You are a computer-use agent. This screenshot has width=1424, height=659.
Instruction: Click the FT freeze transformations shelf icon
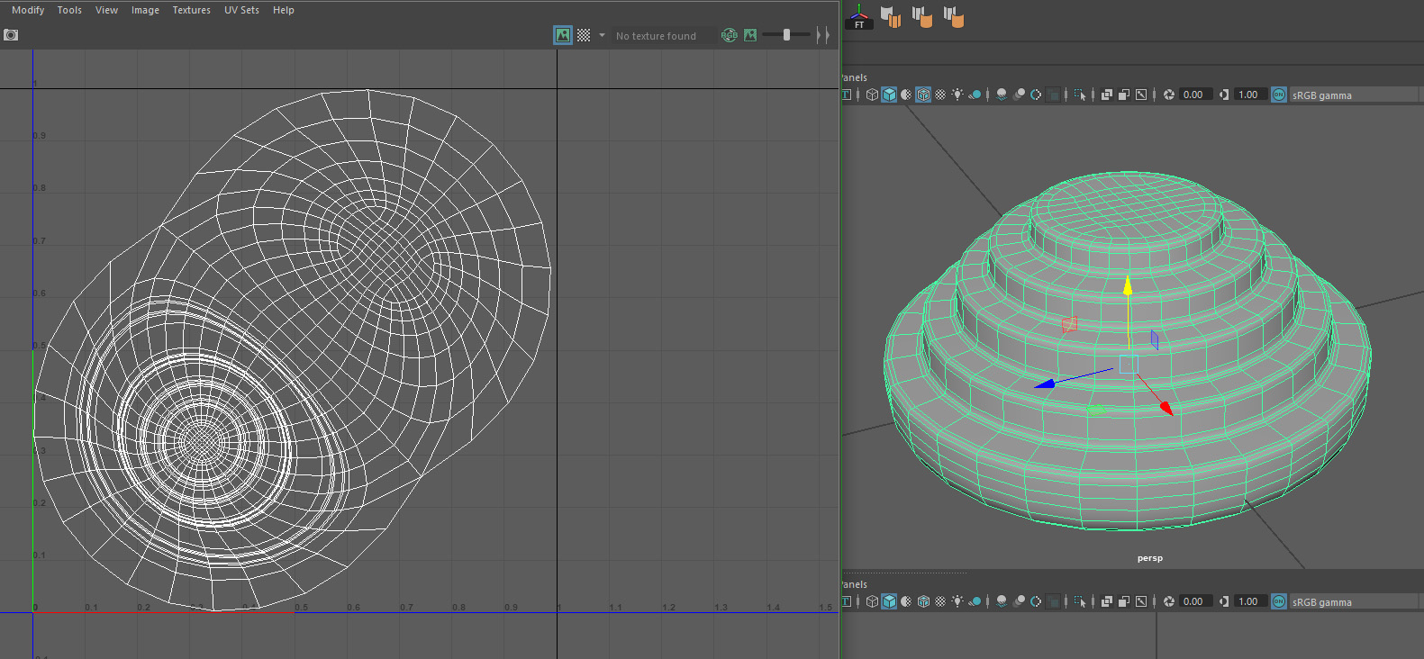tap(859, 17)
